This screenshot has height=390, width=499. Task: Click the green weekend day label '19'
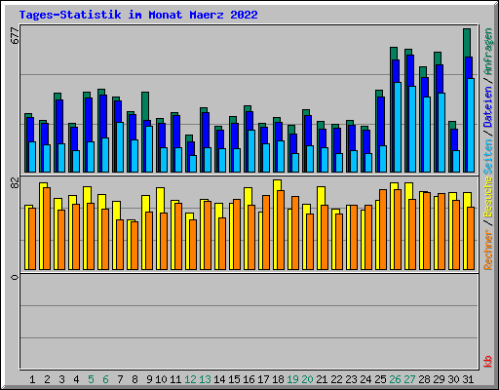[292, 379]
